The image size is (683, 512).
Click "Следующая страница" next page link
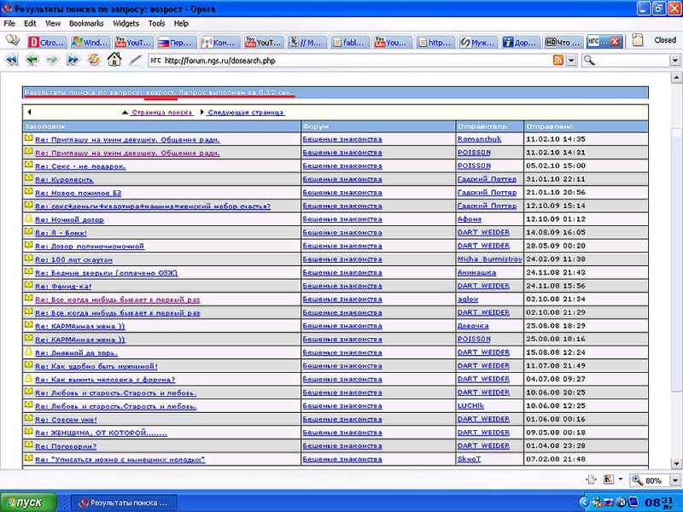(x=245, y=112)
